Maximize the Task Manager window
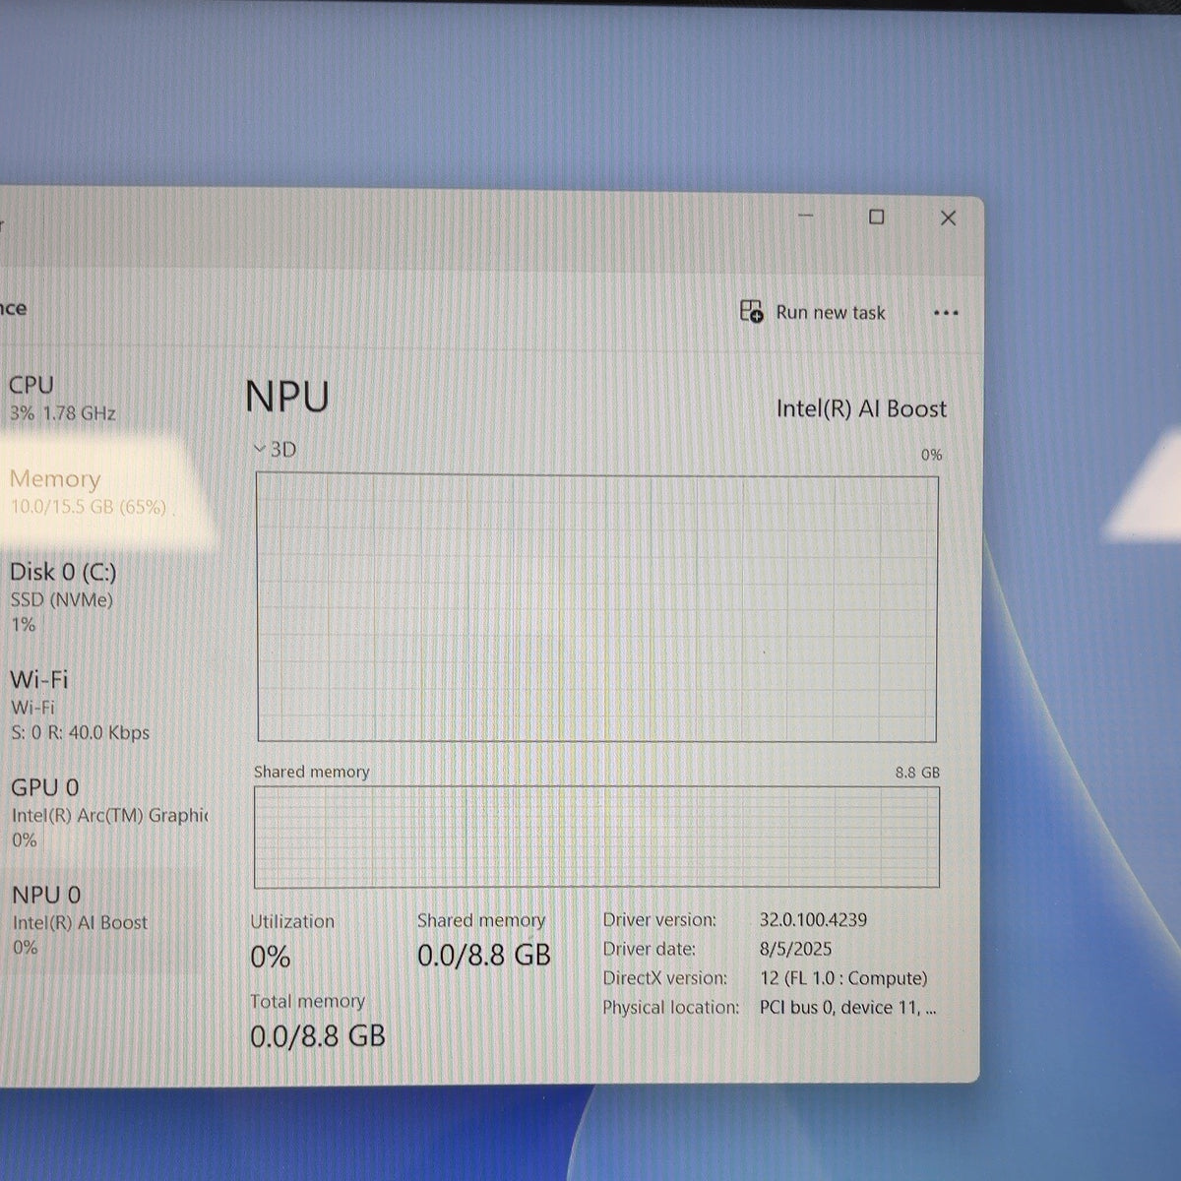Screen dimensions: 1181x1181 876,217
